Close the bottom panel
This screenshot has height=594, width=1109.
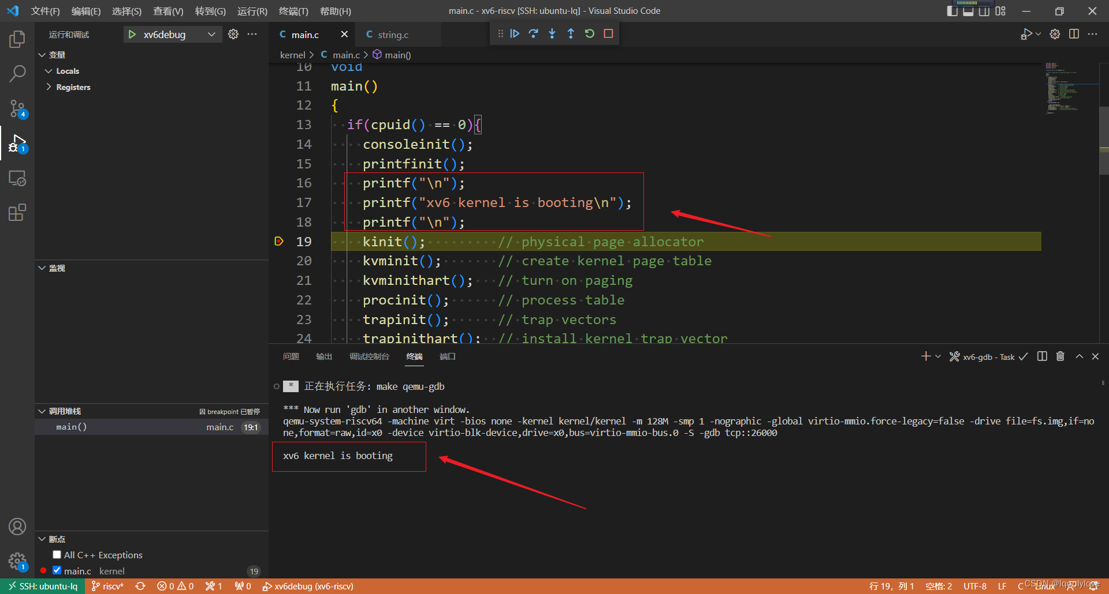1095,356
